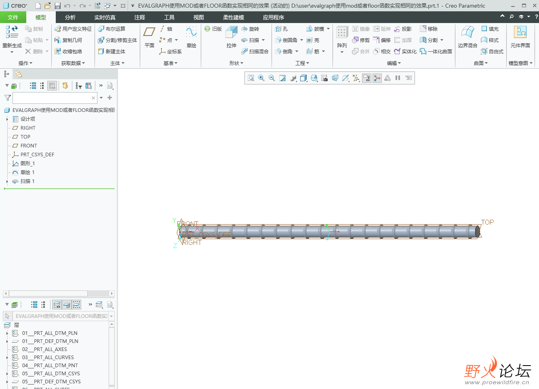Click the 布尔运算 button
Viewport: 539px width, 389px height.
[x=112, y=29]
